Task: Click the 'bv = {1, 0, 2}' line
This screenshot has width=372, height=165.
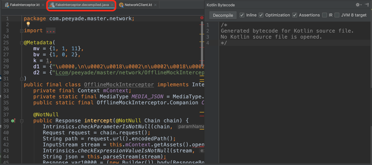Action: [x=57, y=55]
